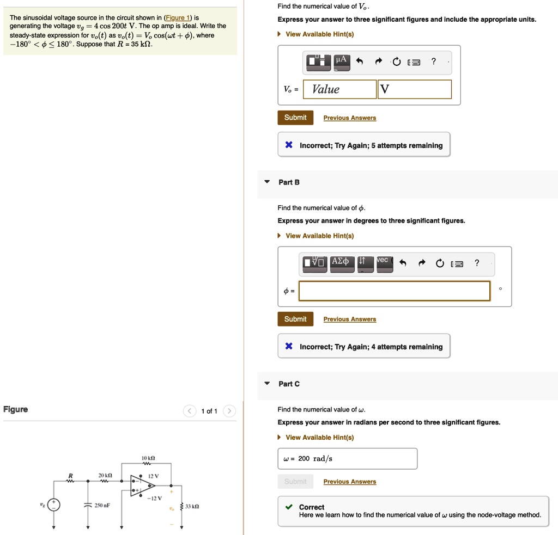Collapse the Part C section

point(266,383)
